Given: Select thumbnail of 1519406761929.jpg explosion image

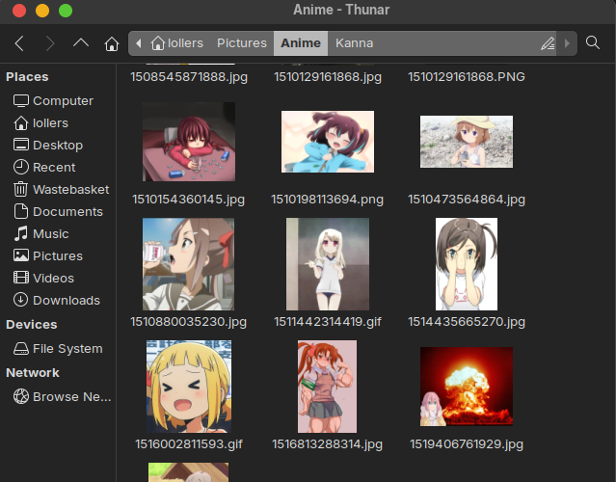Looking at the screenshot, I should [x=467, y=387].
